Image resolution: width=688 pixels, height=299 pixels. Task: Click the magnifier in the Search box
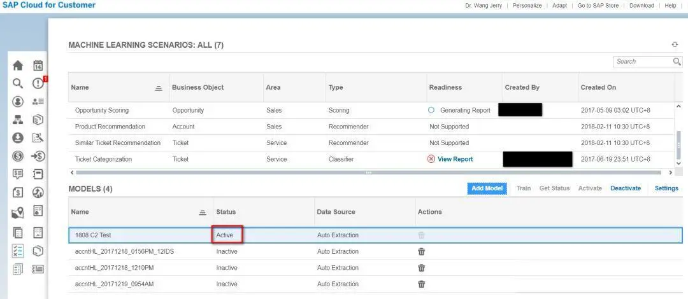(677, 62)
